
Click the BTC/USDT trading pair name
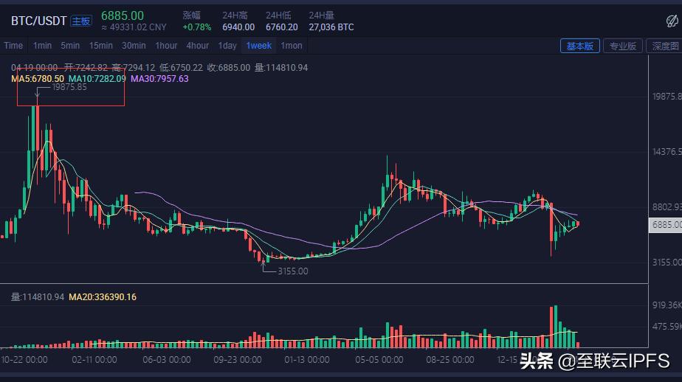pyautogui.click(x=38, y=21)
